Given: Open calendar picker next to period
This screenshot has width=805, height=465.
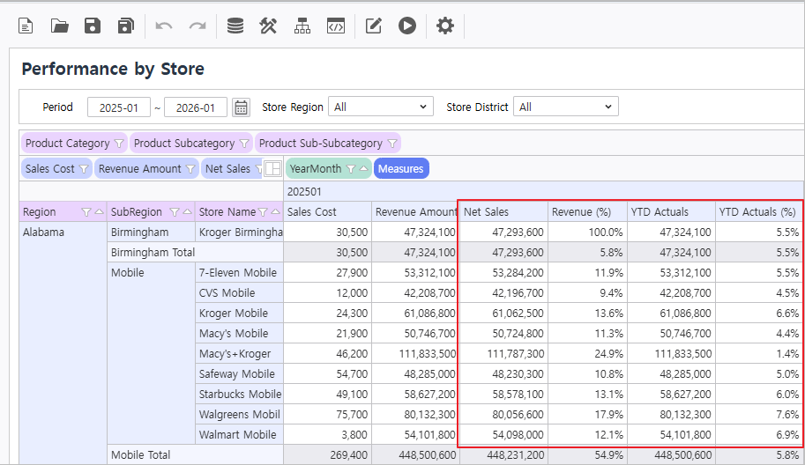Looking at the screenshot, I should tap(241, 107).
